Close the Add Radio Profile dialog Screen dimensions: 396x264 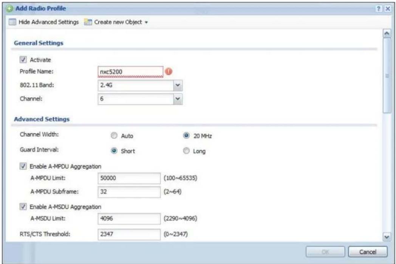pos(388,9)
